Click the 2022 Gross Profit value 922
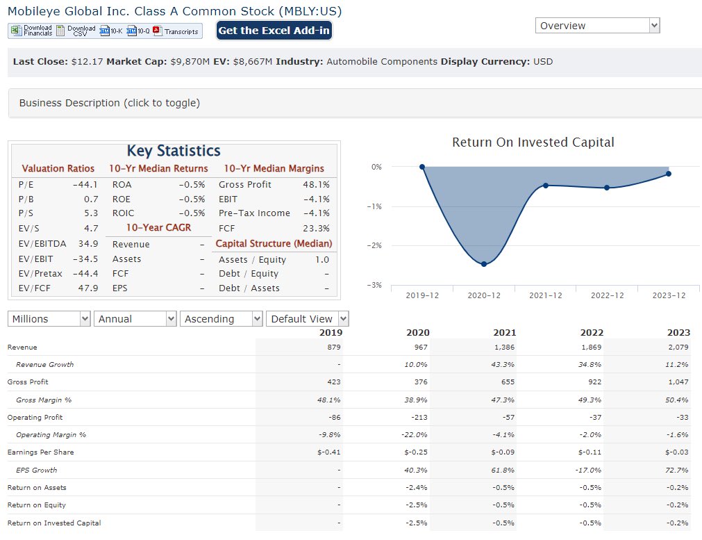702x540 pixels. tap(594, 382)
